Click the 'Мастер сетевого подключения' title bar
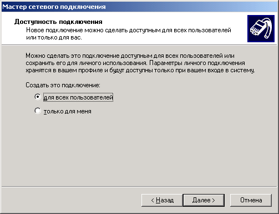This screenshot has height=214, width=279. (x=139, y=7)
